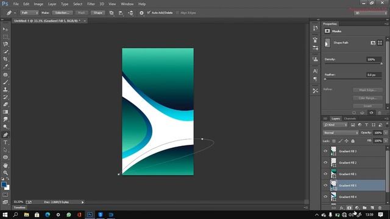Open status bar info arrow menu
The height and width of the screenshot is (219, 390).
click(x=83, y=202)
